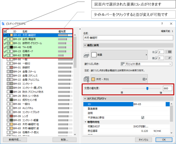Select the BM-10 ALCパネル row
The width and height of the screenshot is (176, 144).
(38, 108)
